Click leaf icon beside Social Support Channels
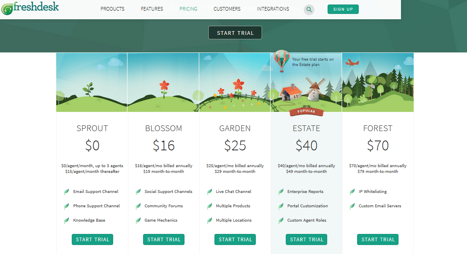467x254 pixels. [138, 192]
